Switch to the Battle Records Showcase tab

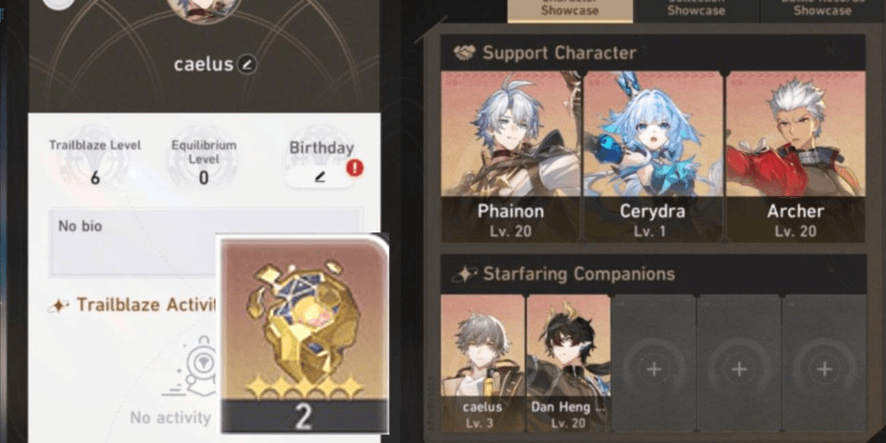(823, 10)
